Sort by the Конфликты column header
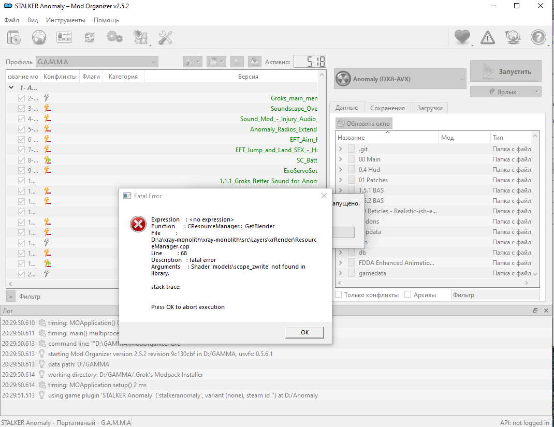The width and height of the screenshot is (554, 427). click(x=60, y=76)
